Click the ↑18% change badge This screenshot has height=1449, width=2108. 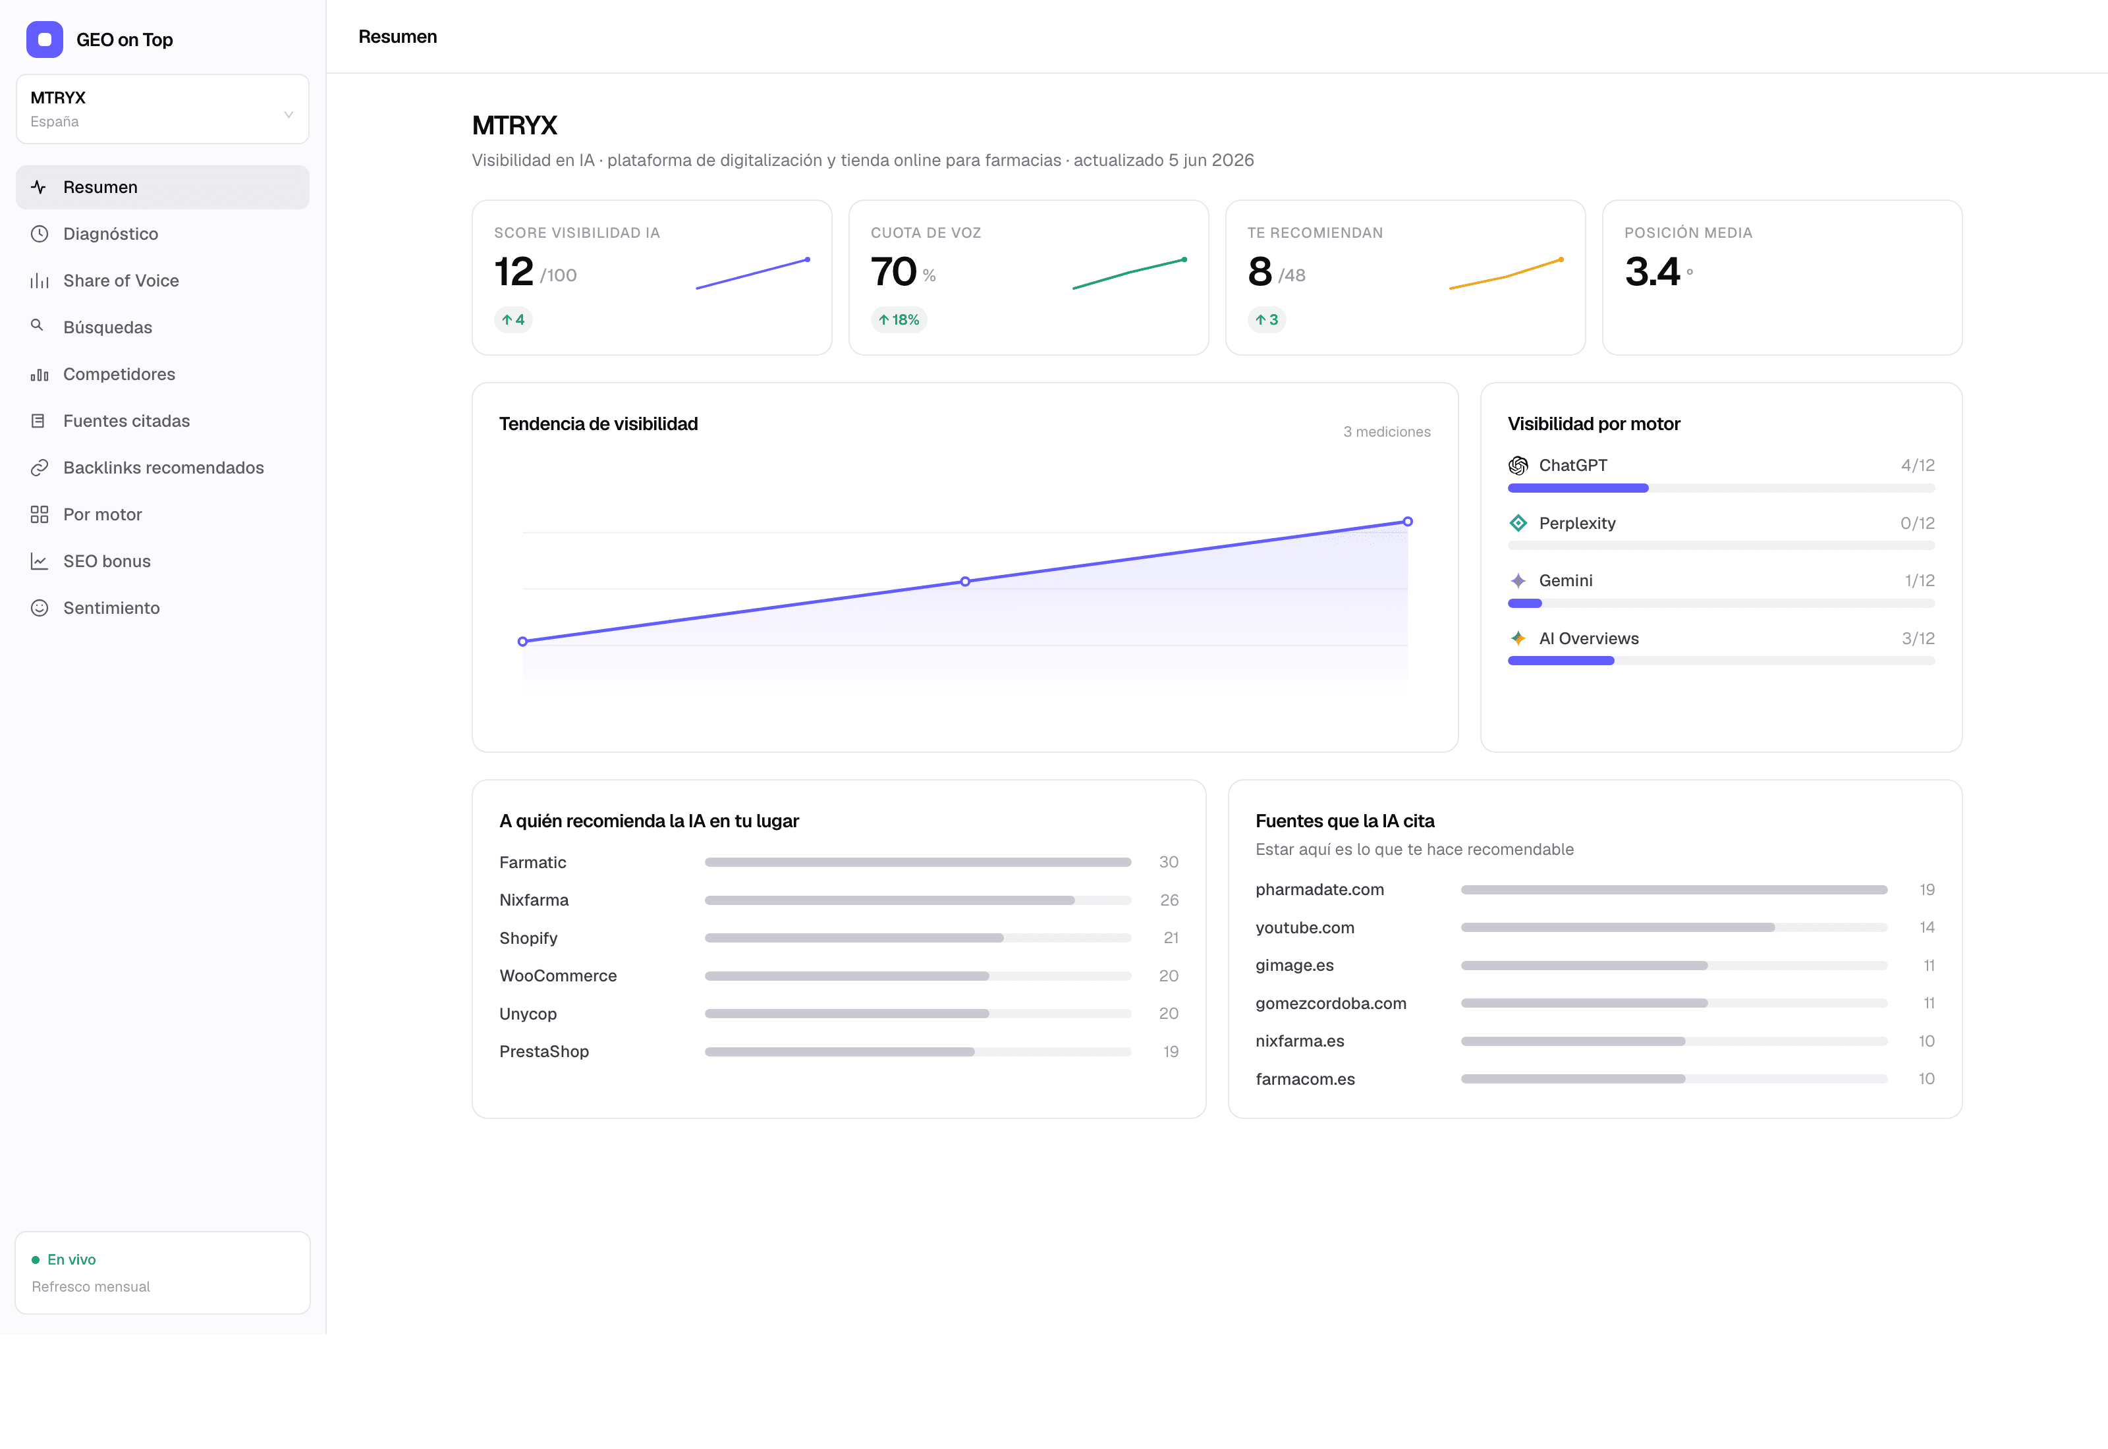tap(899, 319)
